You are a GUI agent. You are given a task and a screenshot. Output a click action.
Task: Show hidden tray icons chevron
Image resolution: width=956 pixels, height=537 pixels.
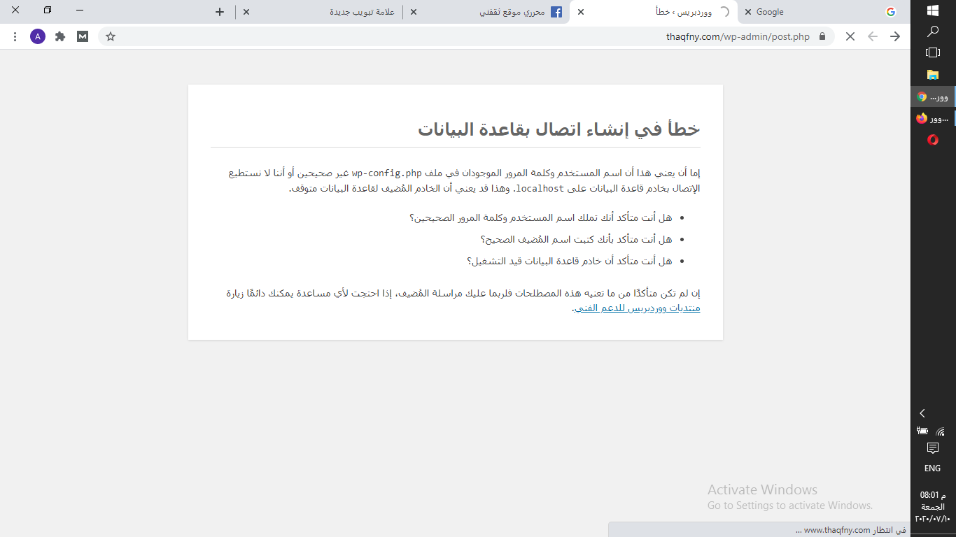pos(922,413)
